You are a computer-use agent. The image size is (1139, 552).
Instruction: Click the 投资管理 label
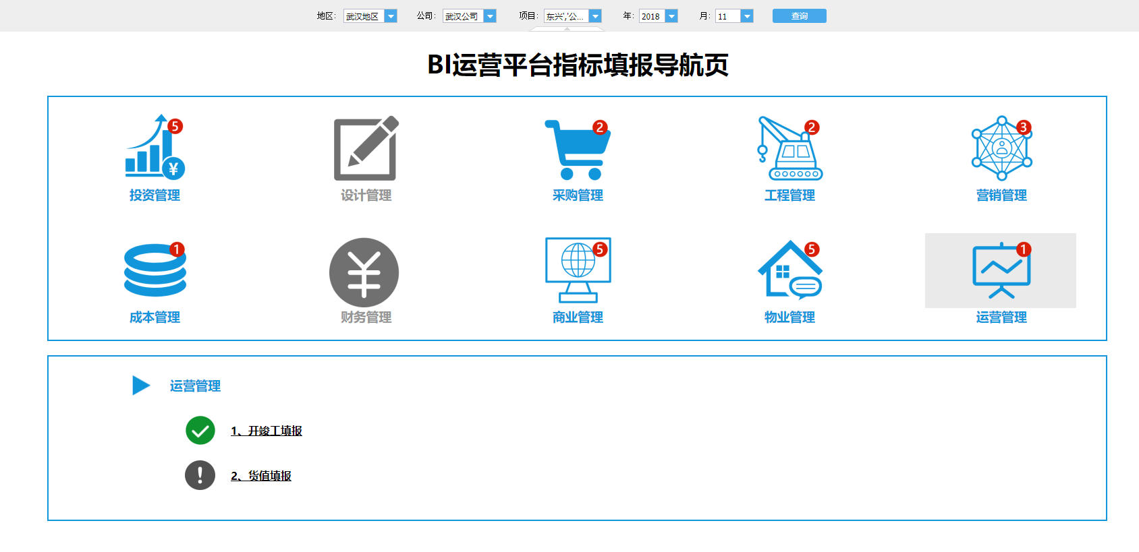tap(155, 195)
